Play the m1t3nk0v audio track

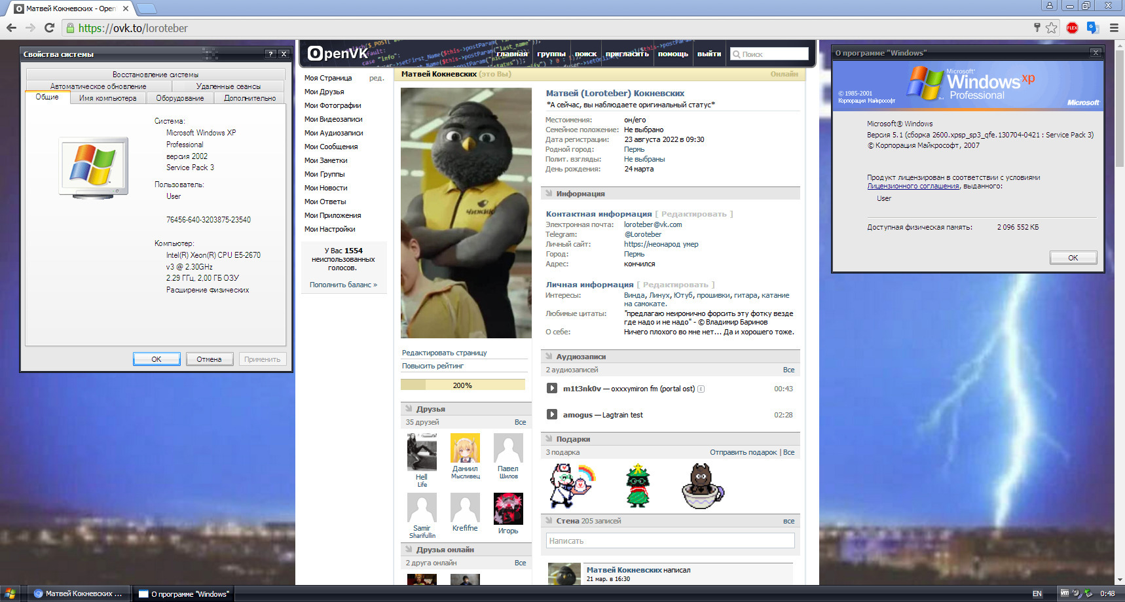[551, 389]
